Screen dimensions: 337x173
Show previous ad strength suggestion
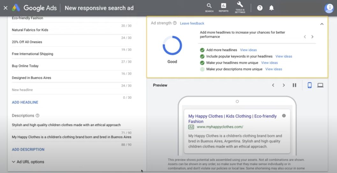tap(305, 37)
